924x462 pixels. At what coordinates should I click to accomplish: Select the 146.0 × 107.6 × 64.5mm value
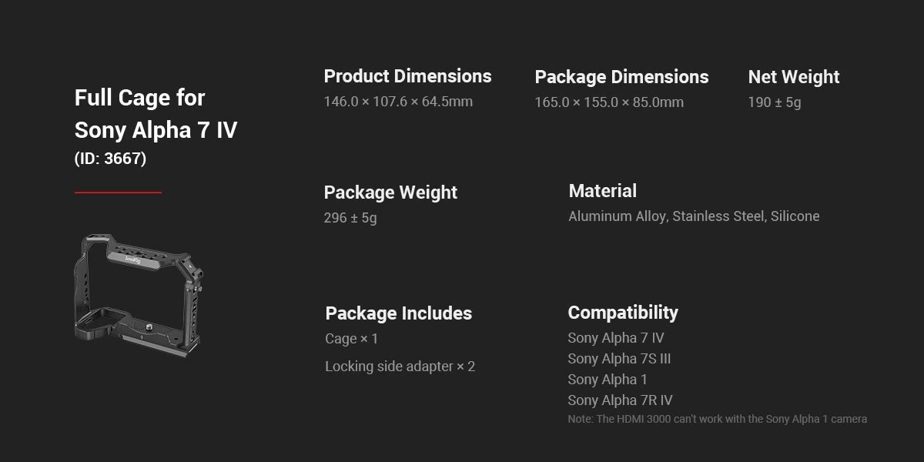pos(398,102)
